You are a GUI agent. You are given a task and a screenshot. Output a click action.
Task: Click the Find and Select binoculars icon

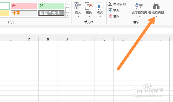click(x=156, y=6)
